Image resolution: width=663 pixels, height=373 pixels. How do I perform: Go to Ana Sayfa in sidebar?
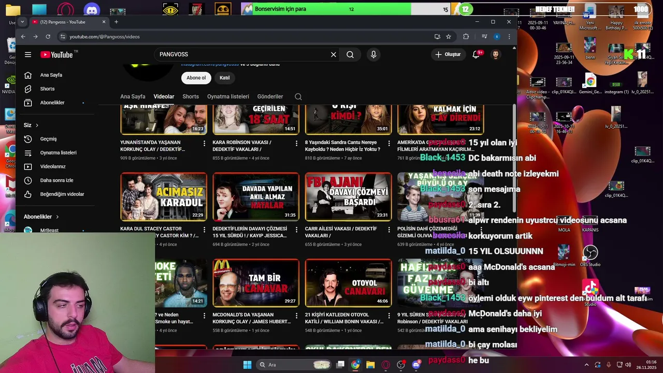51,75
